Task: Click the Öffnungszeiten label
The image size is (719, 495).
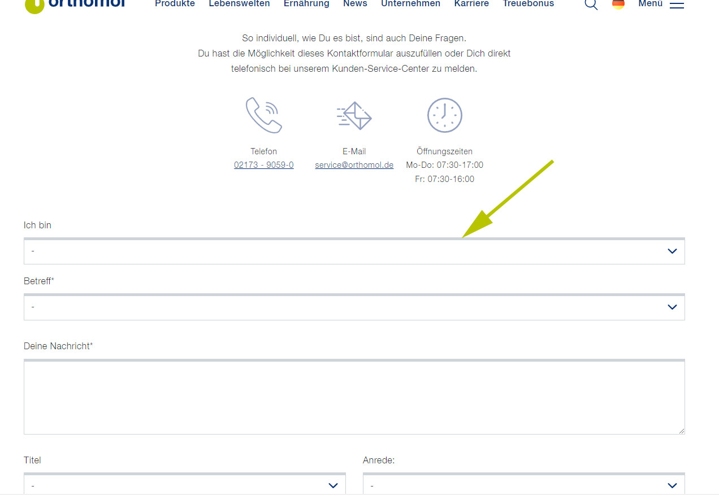Action: (x=445, y=151)
